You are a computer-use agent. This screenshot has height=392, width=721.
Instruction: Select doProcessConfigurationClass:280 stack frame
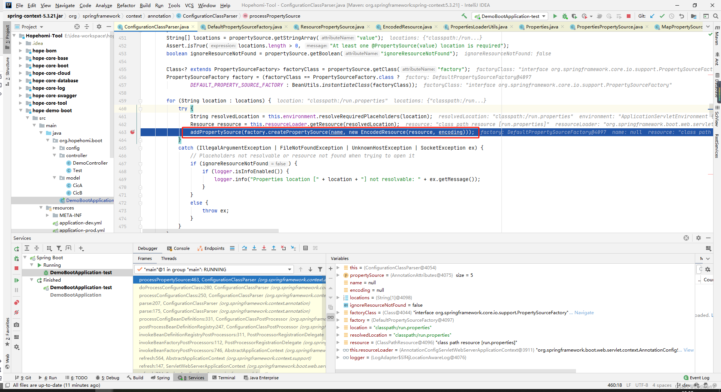click(230, 288)
